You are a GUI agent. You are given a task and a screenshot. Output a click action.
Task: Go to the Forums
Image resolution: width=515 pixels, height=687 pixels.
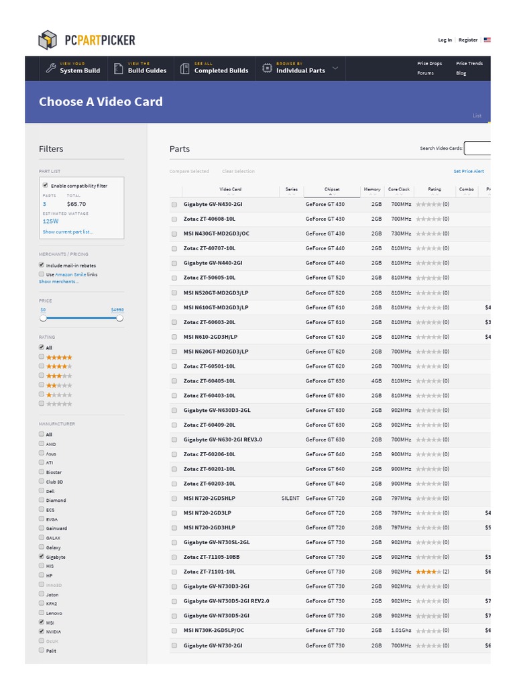pos(425,73)
